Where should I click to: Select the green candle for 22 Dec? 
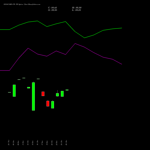tap(52, 105)
